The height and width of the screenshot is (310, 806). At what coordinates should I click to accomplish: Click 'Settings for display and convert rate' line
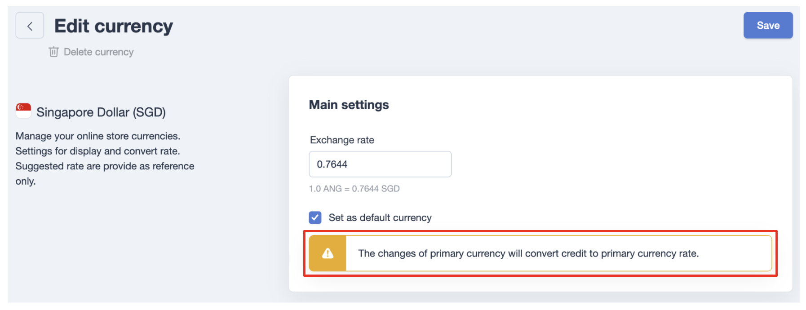98,151
